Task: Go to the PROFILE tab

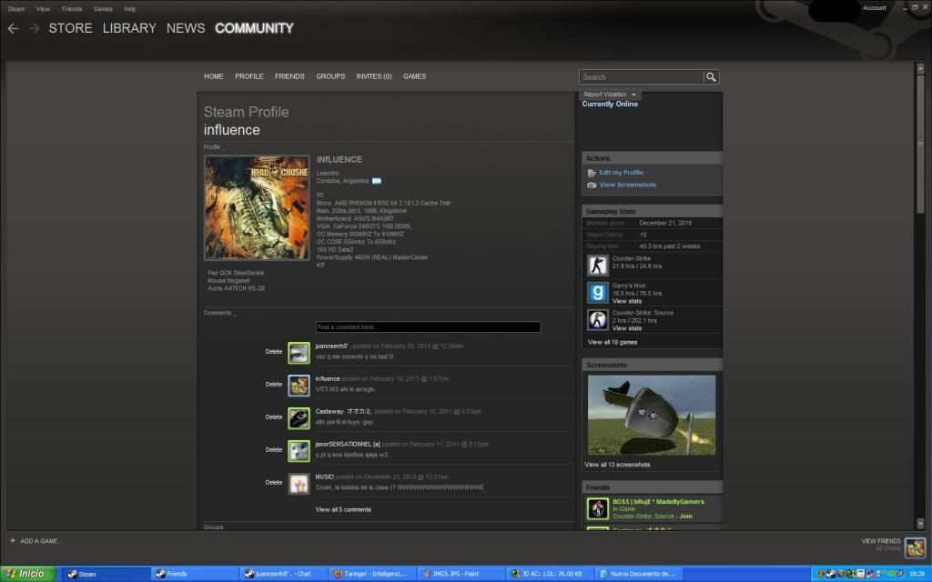Action: click(249, 76)
